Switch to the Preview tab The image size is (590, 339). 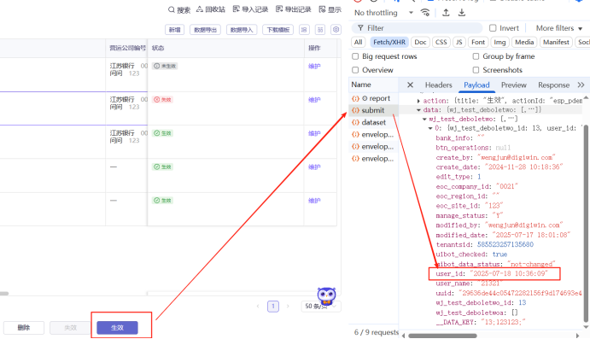click(x=514, y=85)
